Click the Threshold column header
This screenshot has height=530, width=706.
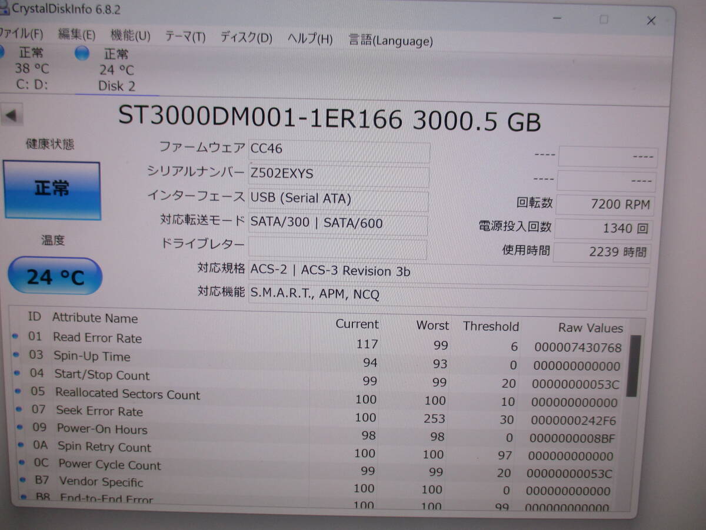point(491,326)
